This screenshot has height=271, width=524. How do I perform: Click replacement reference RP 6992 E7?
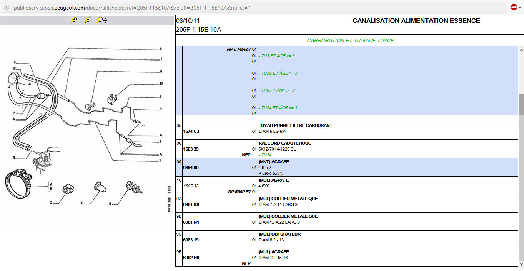point(239,192)
